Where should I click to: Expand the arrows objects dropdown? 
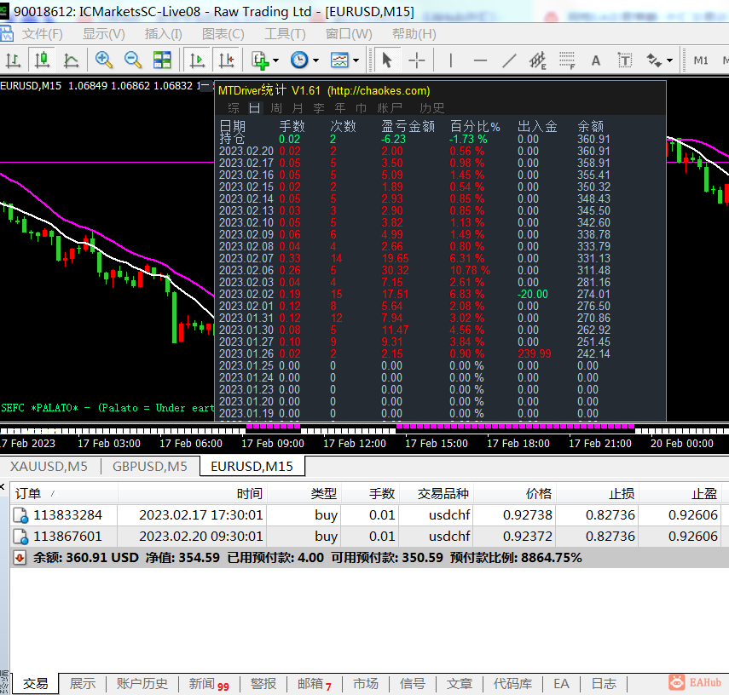669,60
